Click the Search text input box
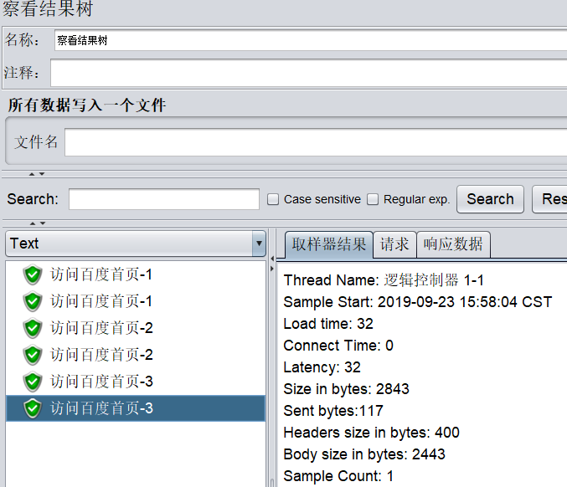567x487 pixels. 164,199
